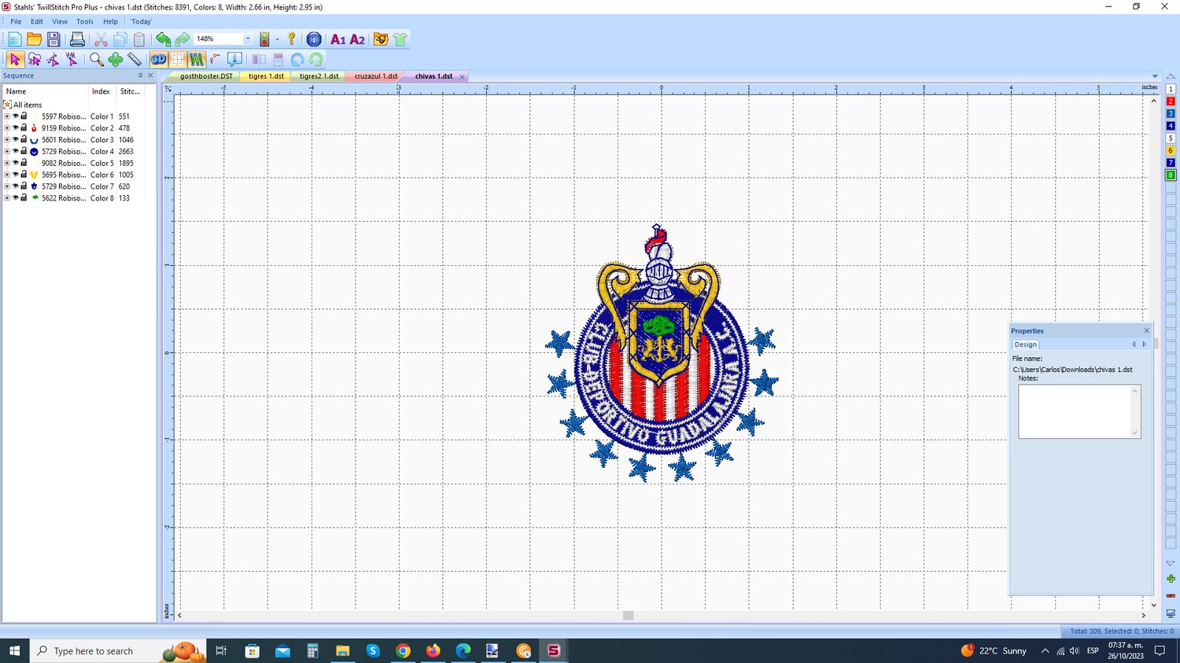Expand the Color 7 sequence item

pyautogui.click(x=7, y=186)
